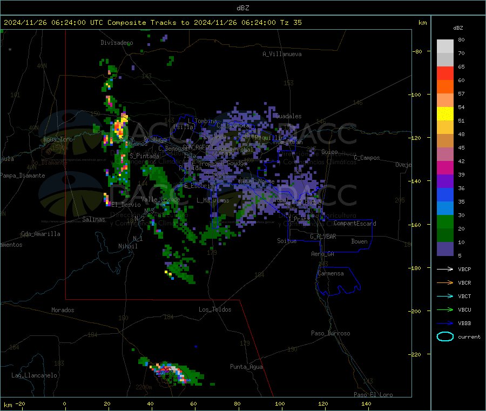The image size is (486, 411).
Task: Click the 'Guadales' place label
Action: tap(288, 116)
